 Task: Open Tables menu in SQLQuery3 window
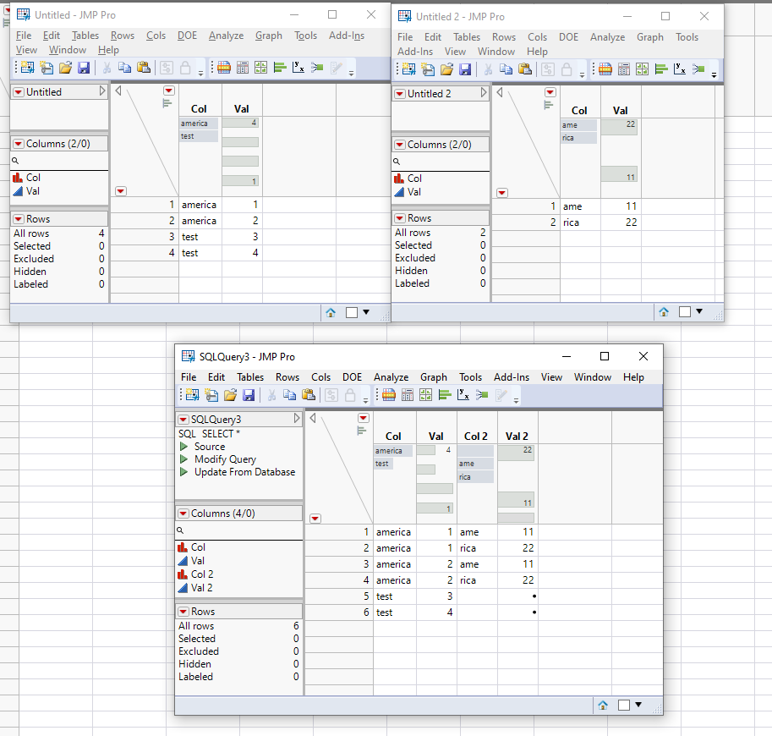[x=250, y=376]
